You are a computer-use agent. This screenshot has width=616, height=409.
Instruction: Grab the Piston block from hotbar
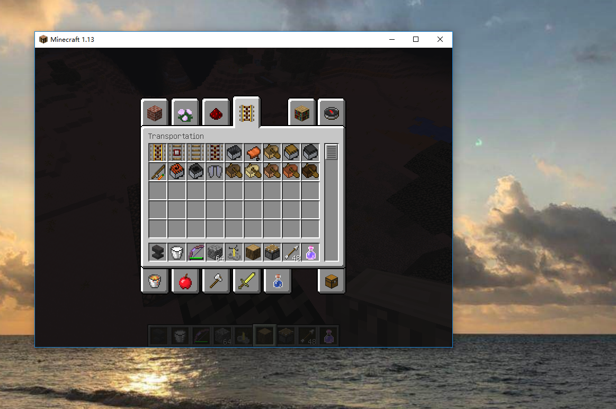click(272, 252)
